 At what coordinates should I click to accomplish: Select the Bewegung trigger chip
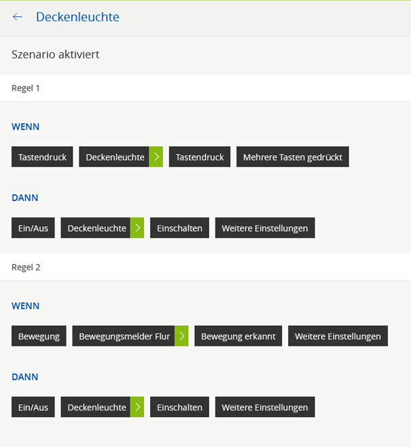[x=39, y=336]
